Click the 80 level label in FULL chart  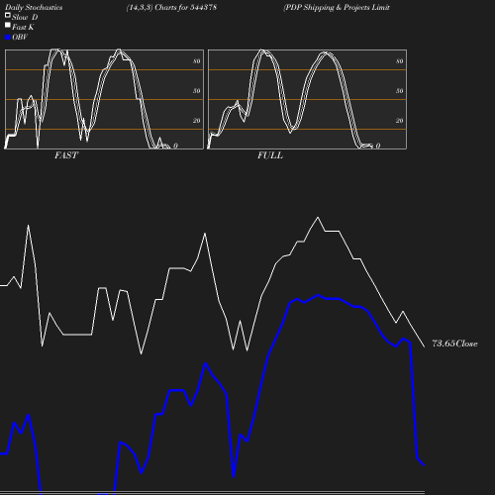tap(400, 61)
